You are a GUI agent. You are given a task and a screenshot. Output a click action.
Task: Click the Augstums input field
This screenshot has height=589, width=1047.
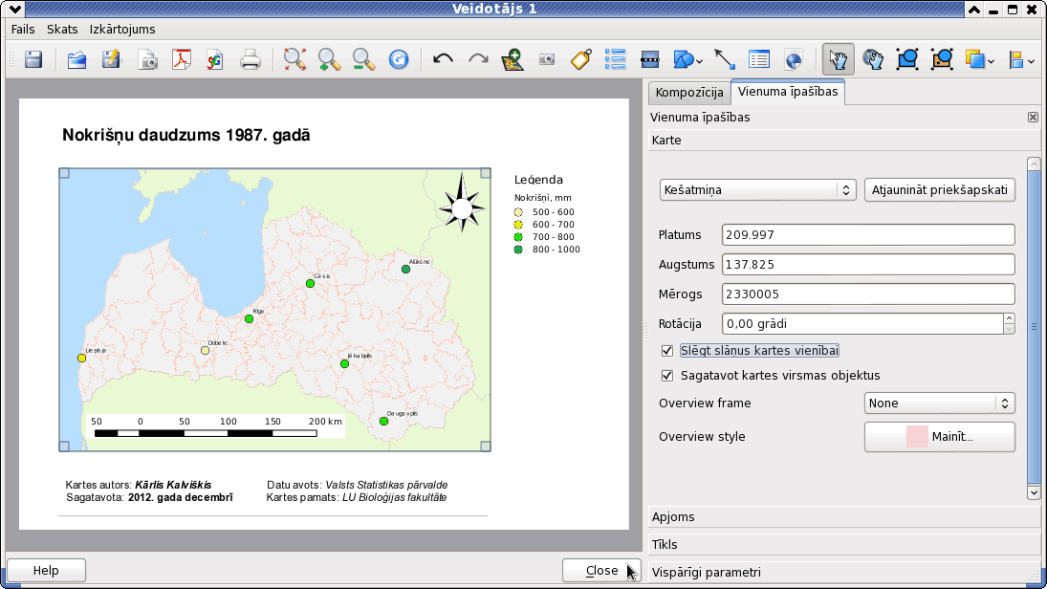click(868, 265)
